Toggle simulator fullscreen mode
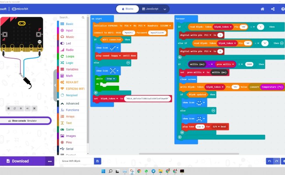Screen dimensions: 285x175 coord(34,108)
